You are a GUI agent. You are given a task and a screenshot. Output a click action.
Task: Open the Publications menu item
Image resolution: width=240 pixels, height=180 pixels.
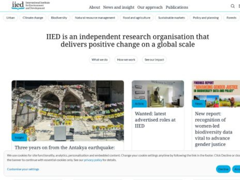[177, 7]
